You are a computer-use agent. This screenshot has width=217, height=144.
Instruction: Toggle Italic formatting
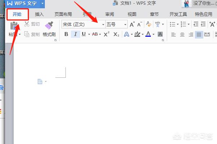tap(76, 34)
